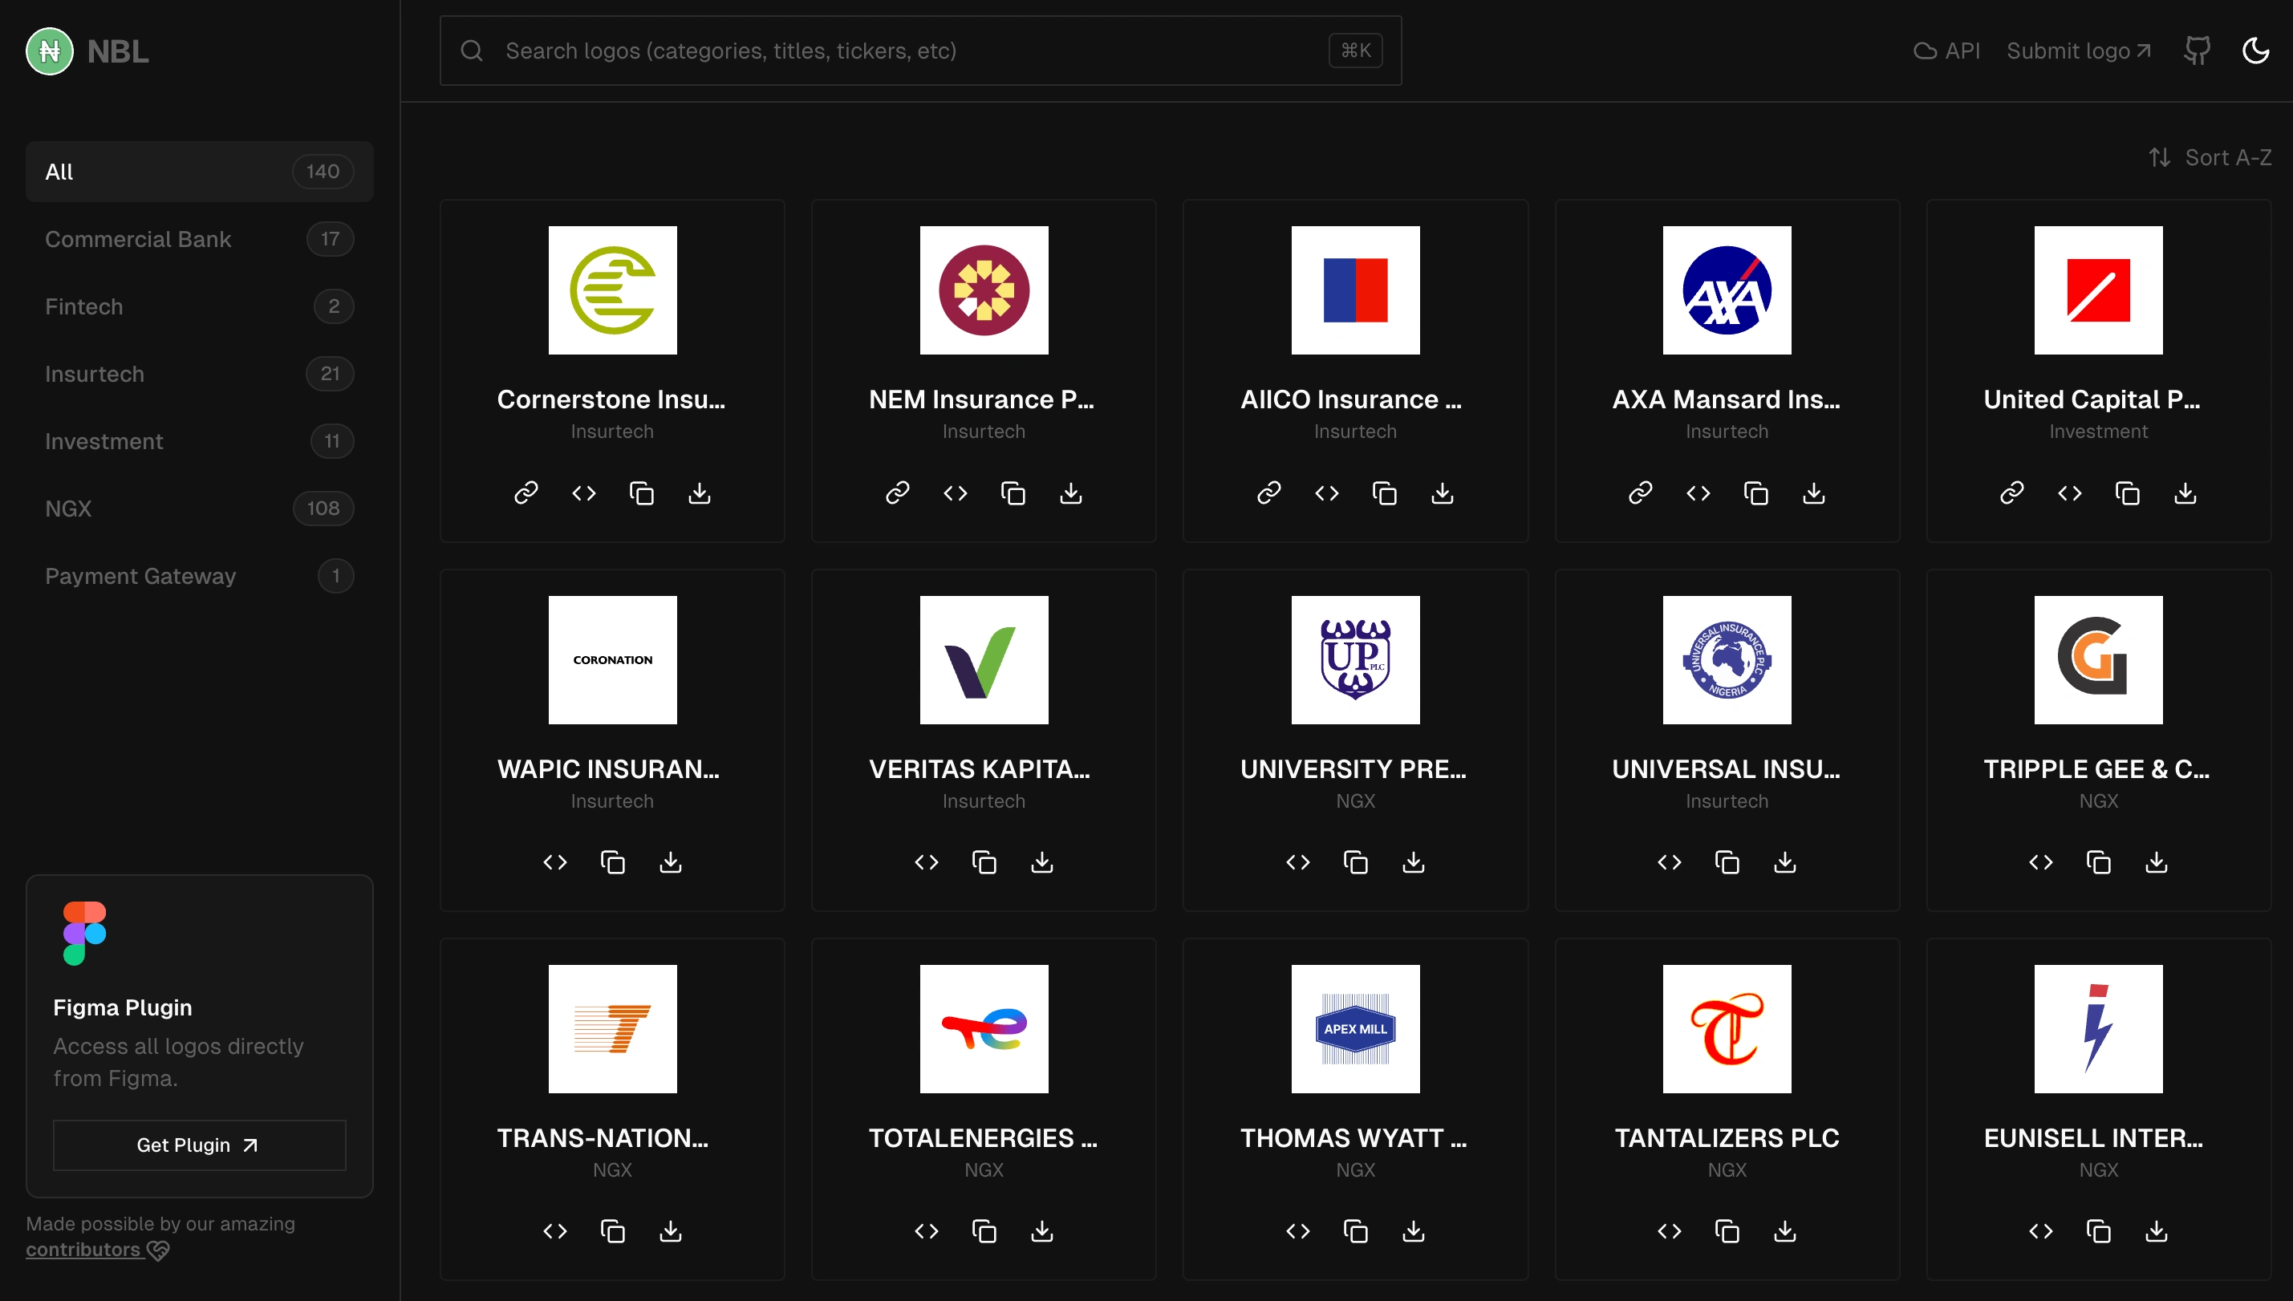Viewport: 2293px width, 1301px height.
Task: Open the link icon on AXA Mansard card
Action: [1641, 492]
